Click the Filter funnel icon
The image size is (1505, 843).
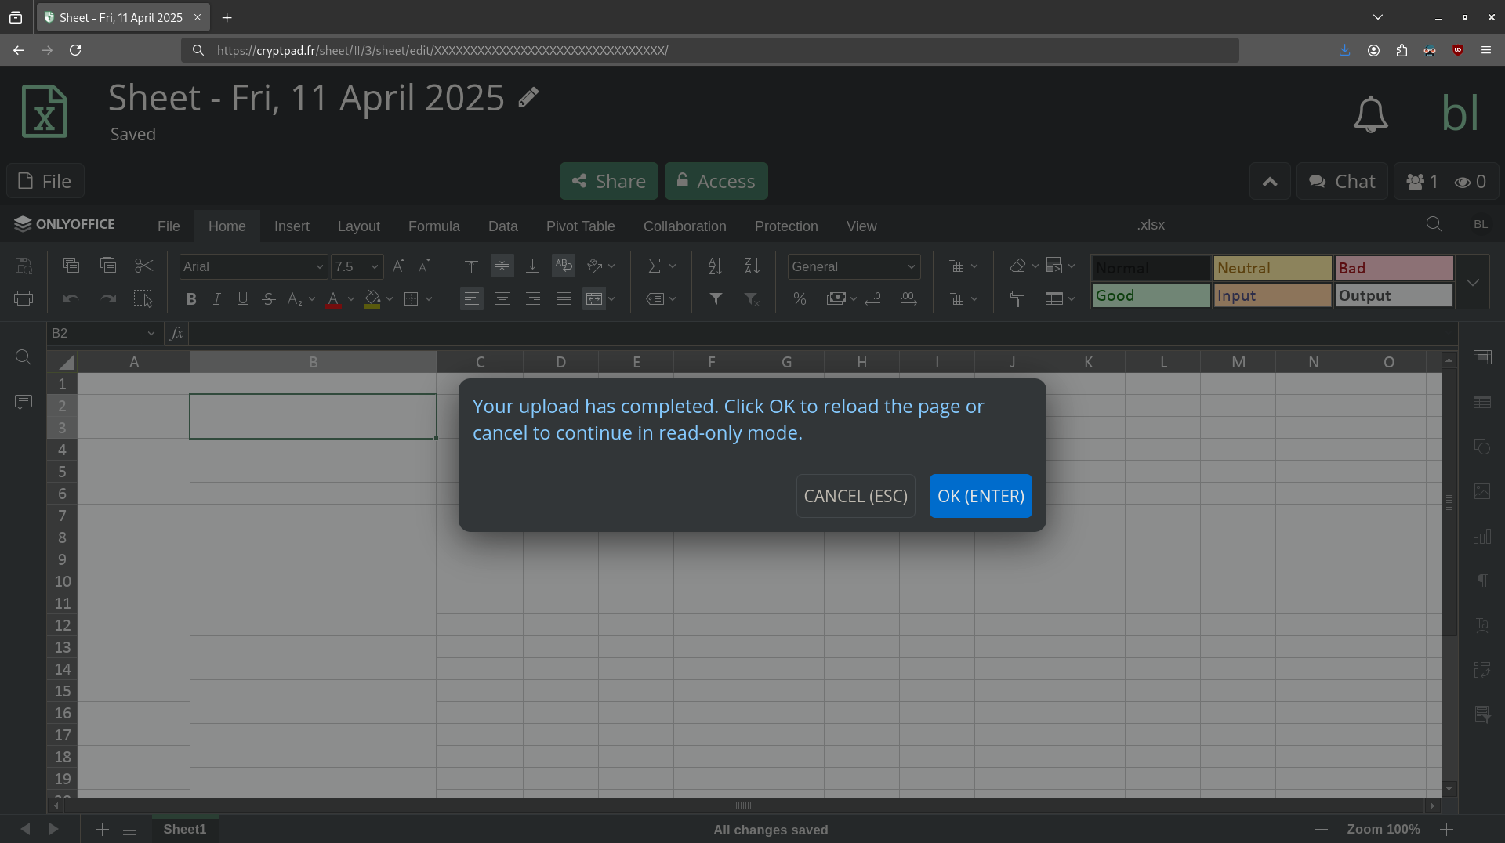coord(716,298)
